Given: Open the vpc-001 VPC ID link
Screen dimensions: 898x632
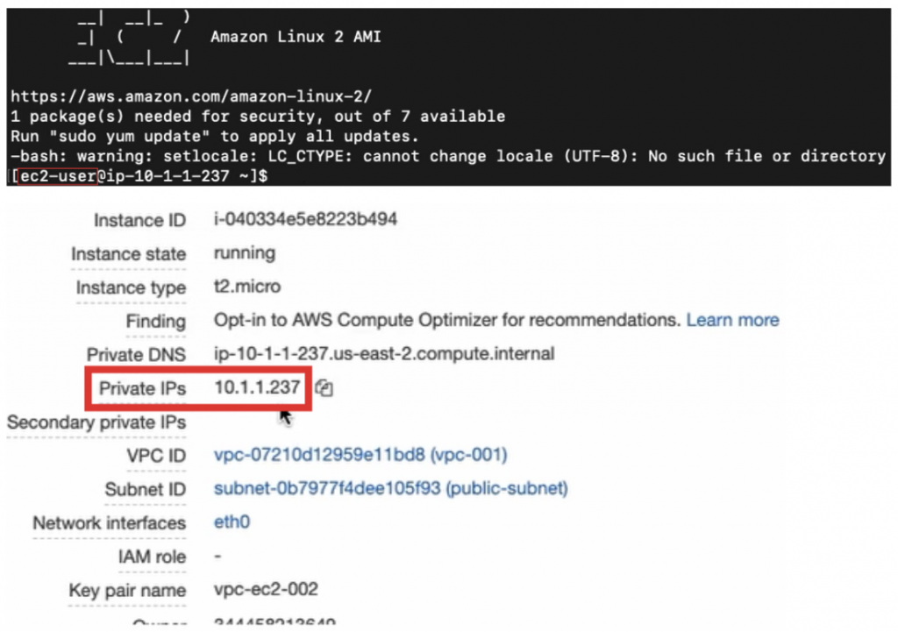Looking at the screenshot, I should coord(360,455).
